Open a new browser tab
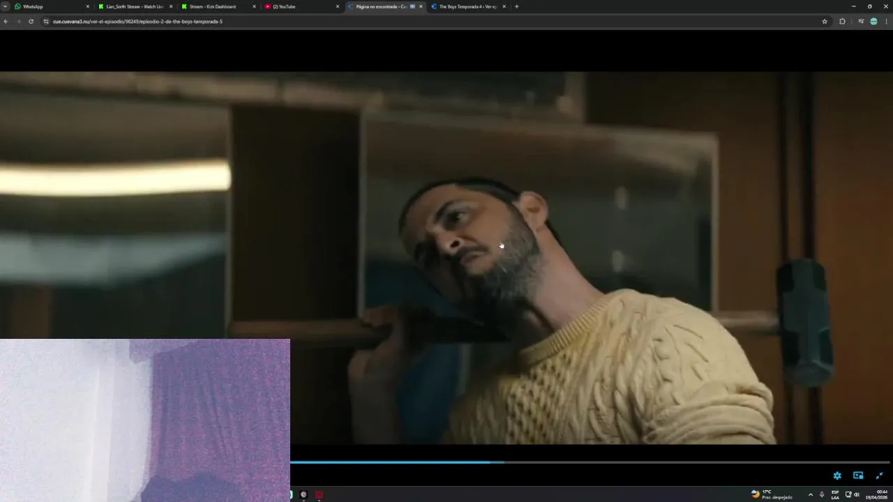The height and width of the screenshot is (502, 893). click(516, 6)
